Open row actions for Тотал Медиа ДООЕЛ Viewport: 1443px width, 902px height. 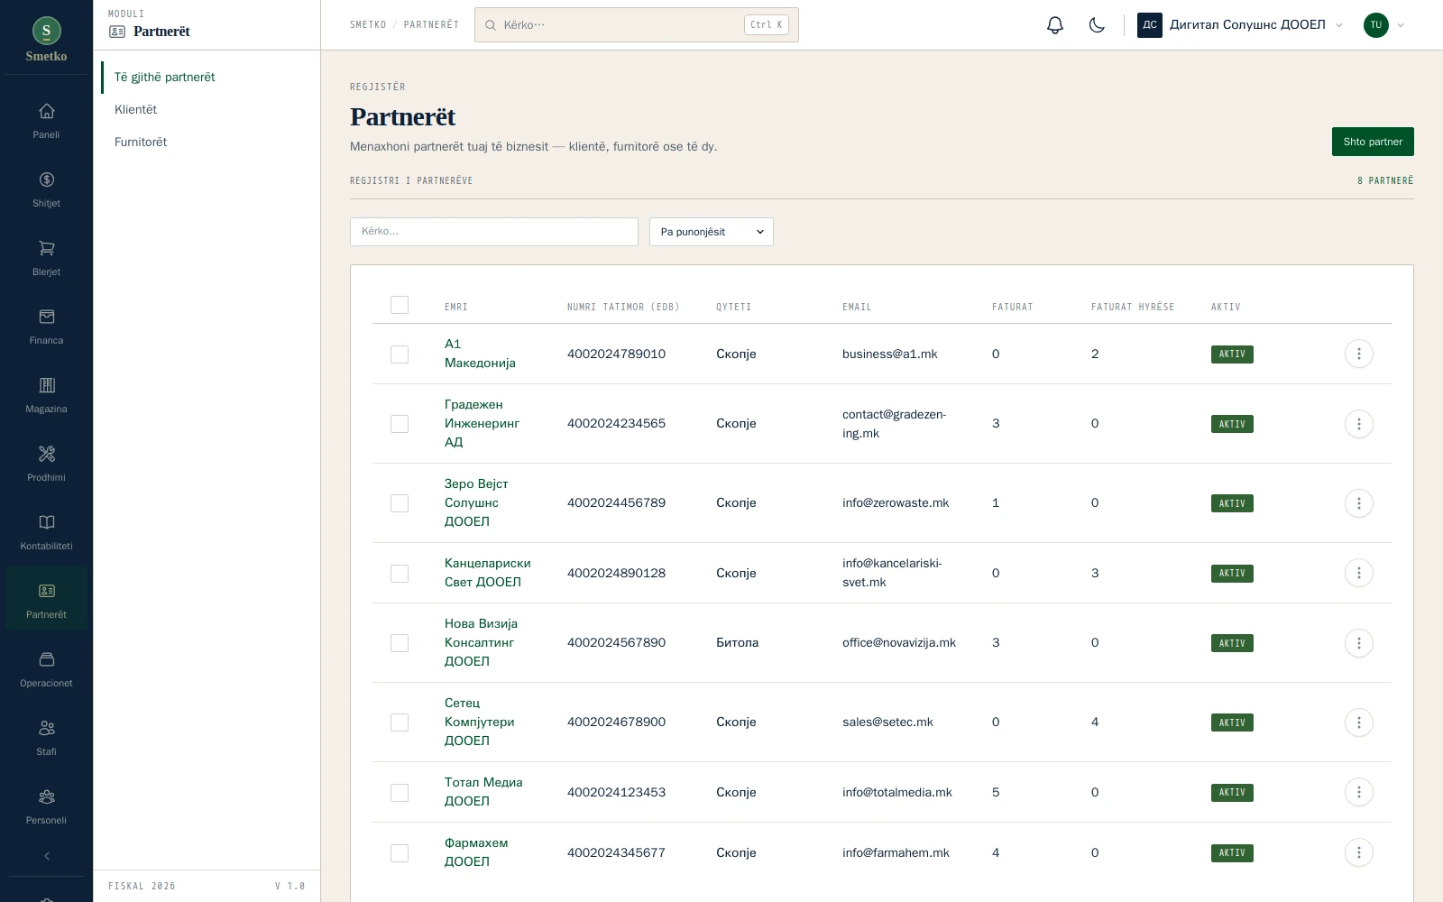coord(1358,792)
